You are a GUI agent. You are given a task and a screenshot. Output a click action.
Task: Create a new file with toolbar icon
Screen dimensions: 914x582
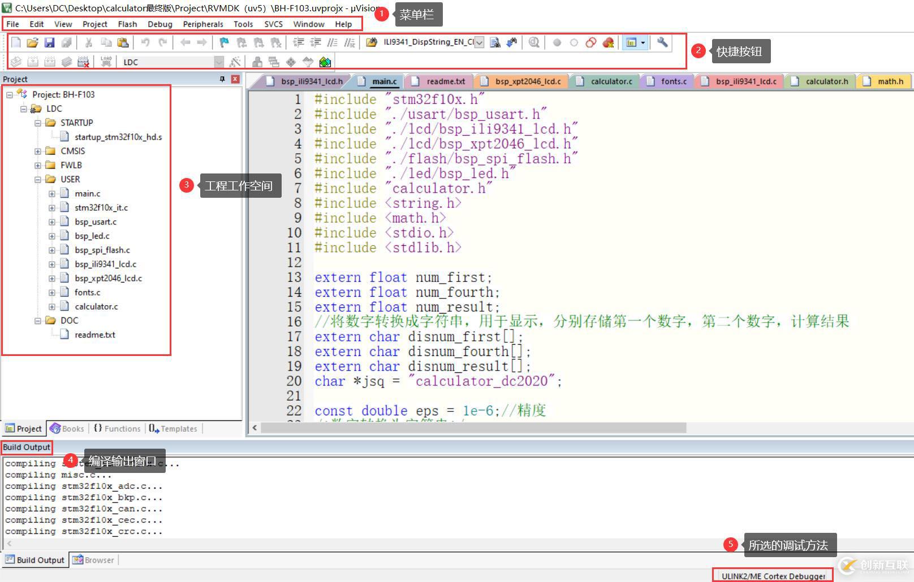click(x=16, y=42)
